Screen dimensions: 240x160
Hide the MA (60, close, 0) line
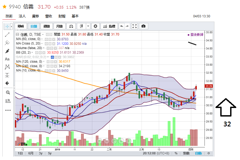point(46,39)
